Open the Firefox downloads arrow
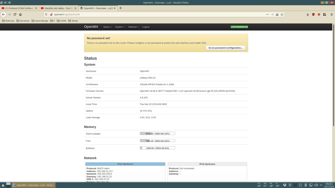The image size is (335, 188). [x=308, y=14]
